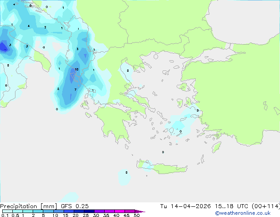Click the '7' precipitation value on the map
The width and height of the screenshot is (280, 217).
click(x=76, y=89)
